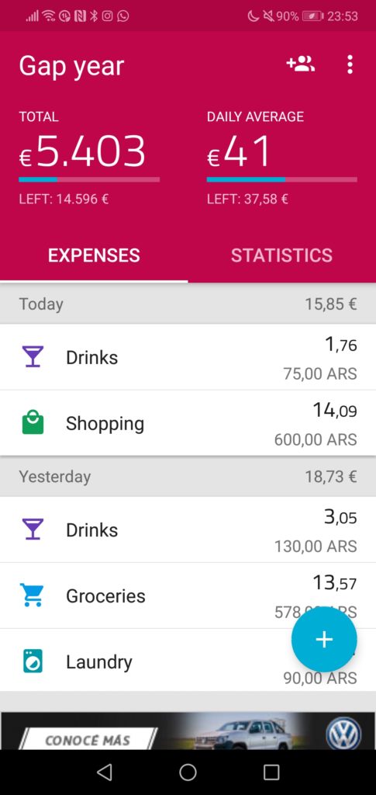Image resolution: width=376 pixels, height=795 pixels.
Task: Select the EXPENSES tab
Action: pos(94,255)
